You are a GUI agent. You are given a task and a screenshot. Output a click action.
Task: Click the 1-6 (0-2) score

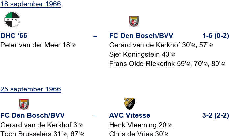pos(215,36)
